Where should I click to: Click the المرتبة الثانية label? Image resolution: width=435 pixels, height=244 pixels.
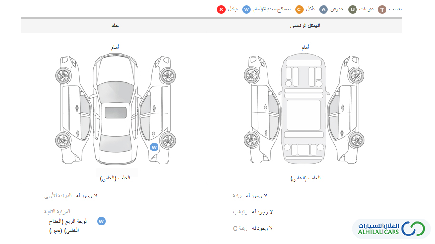57,212
